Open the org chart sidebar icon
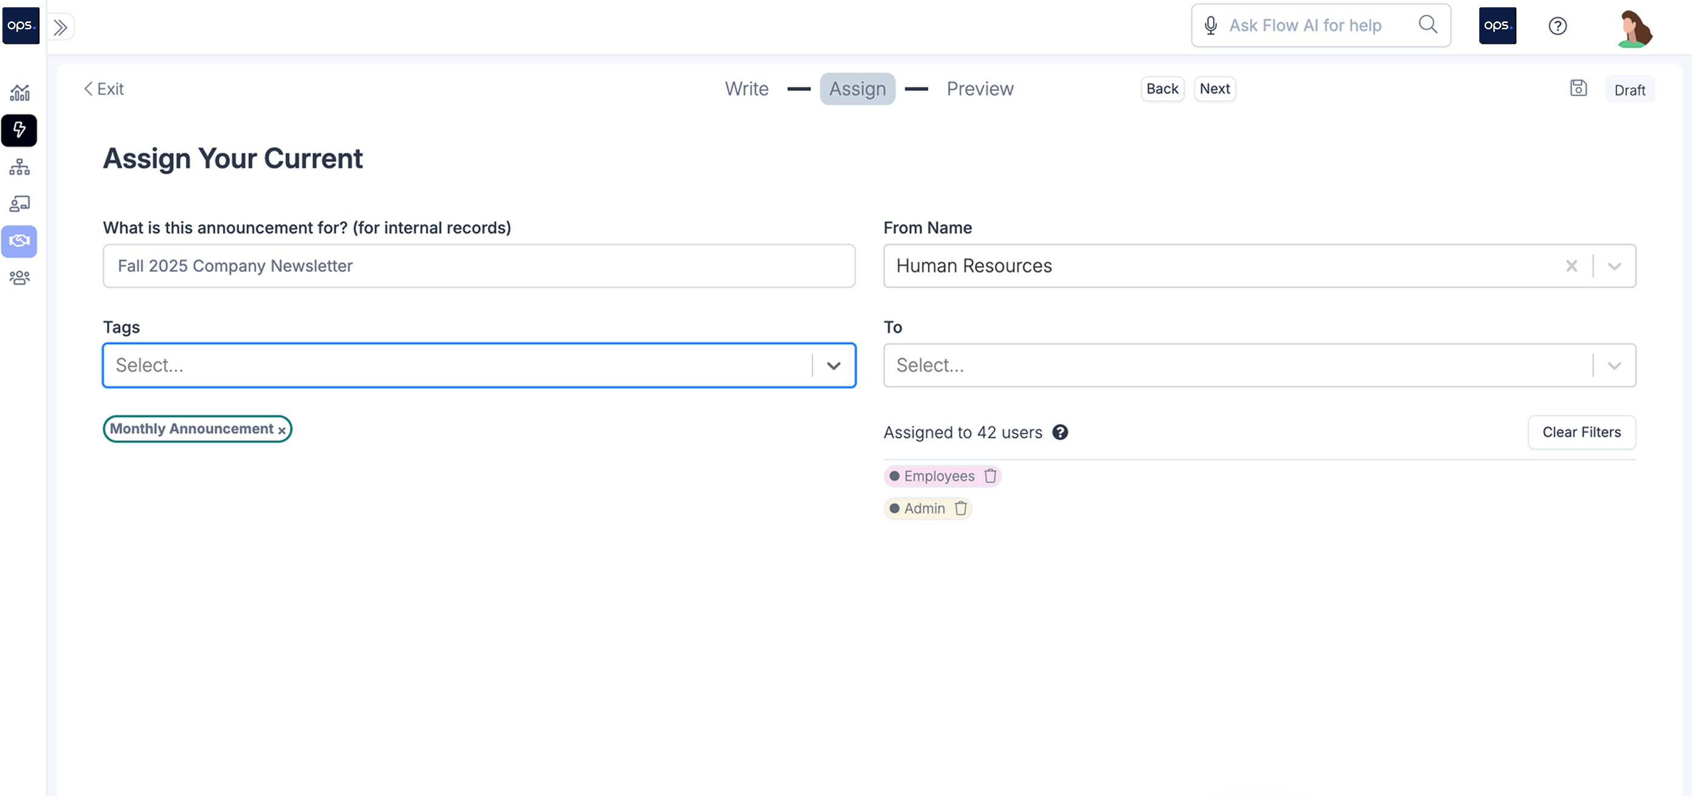1692x796 pixels. (x=19, y=167)
